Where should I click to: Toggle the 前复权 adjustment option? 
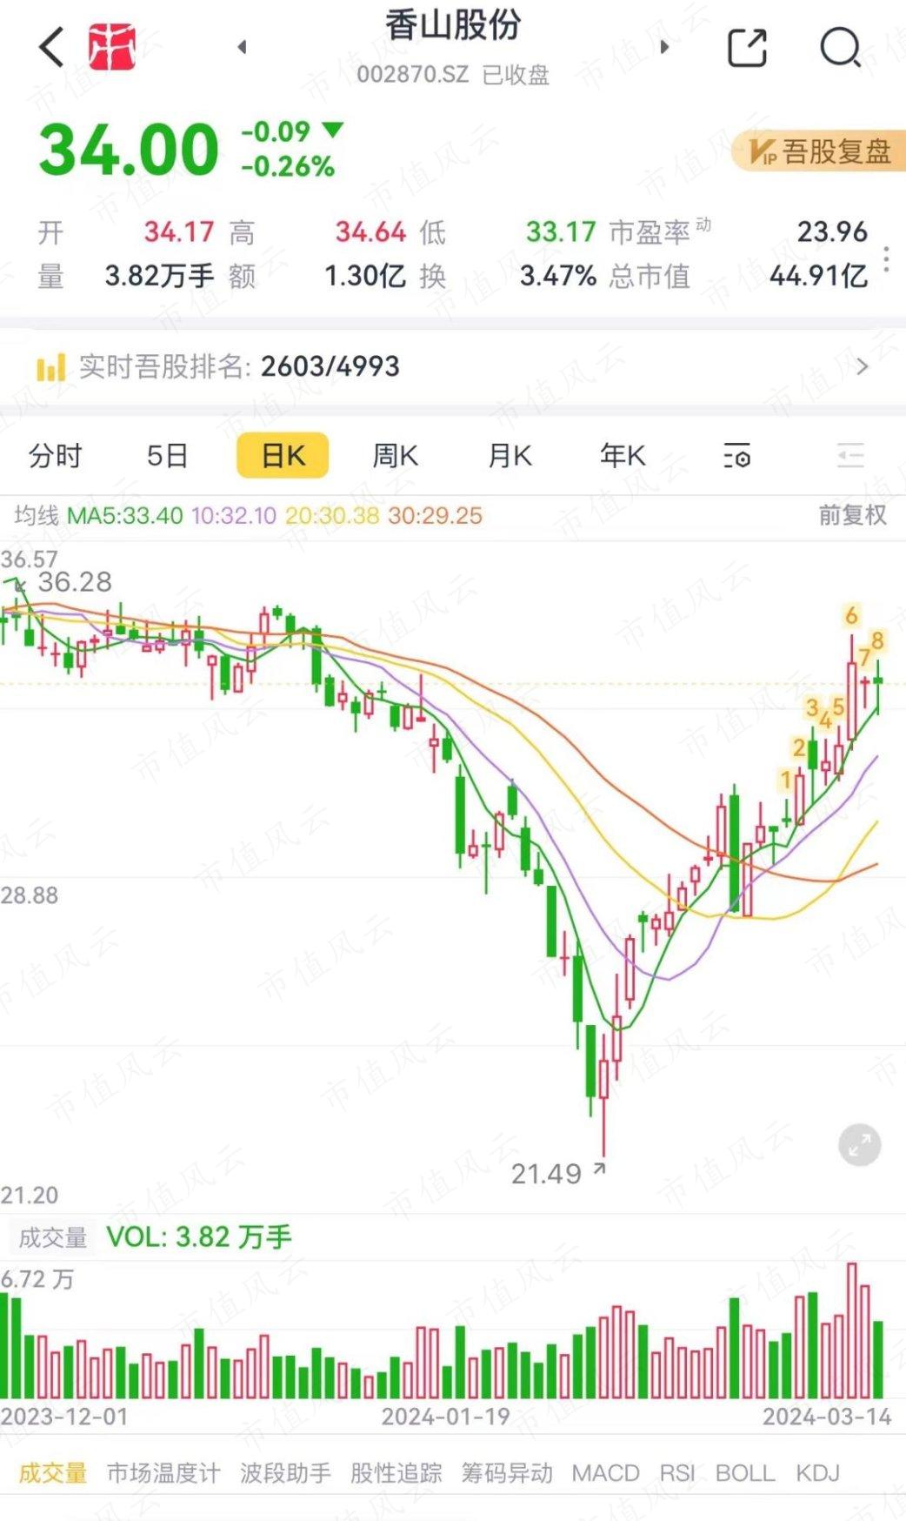click(x=852, y=515)
